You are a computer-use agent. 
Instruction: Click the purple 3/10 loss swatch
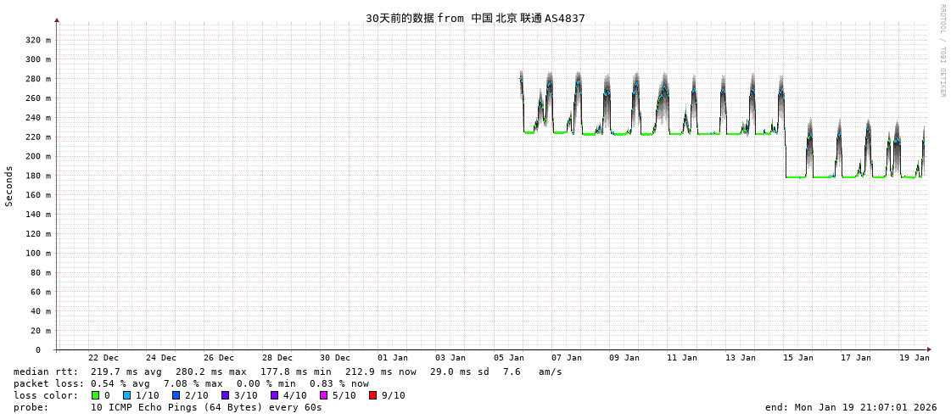225,395
